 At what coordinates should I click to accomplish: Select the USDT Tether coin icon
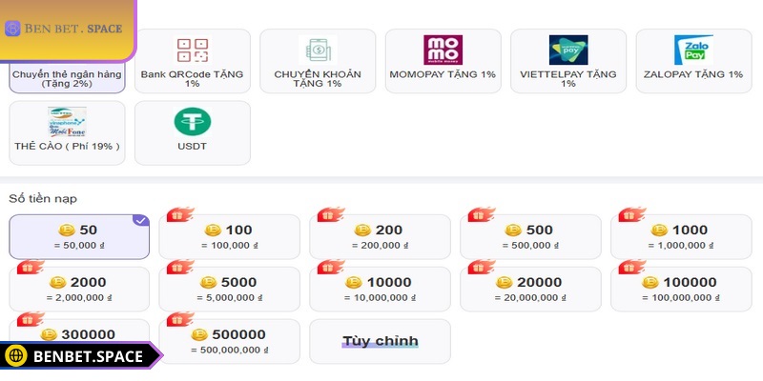[192, 121]
